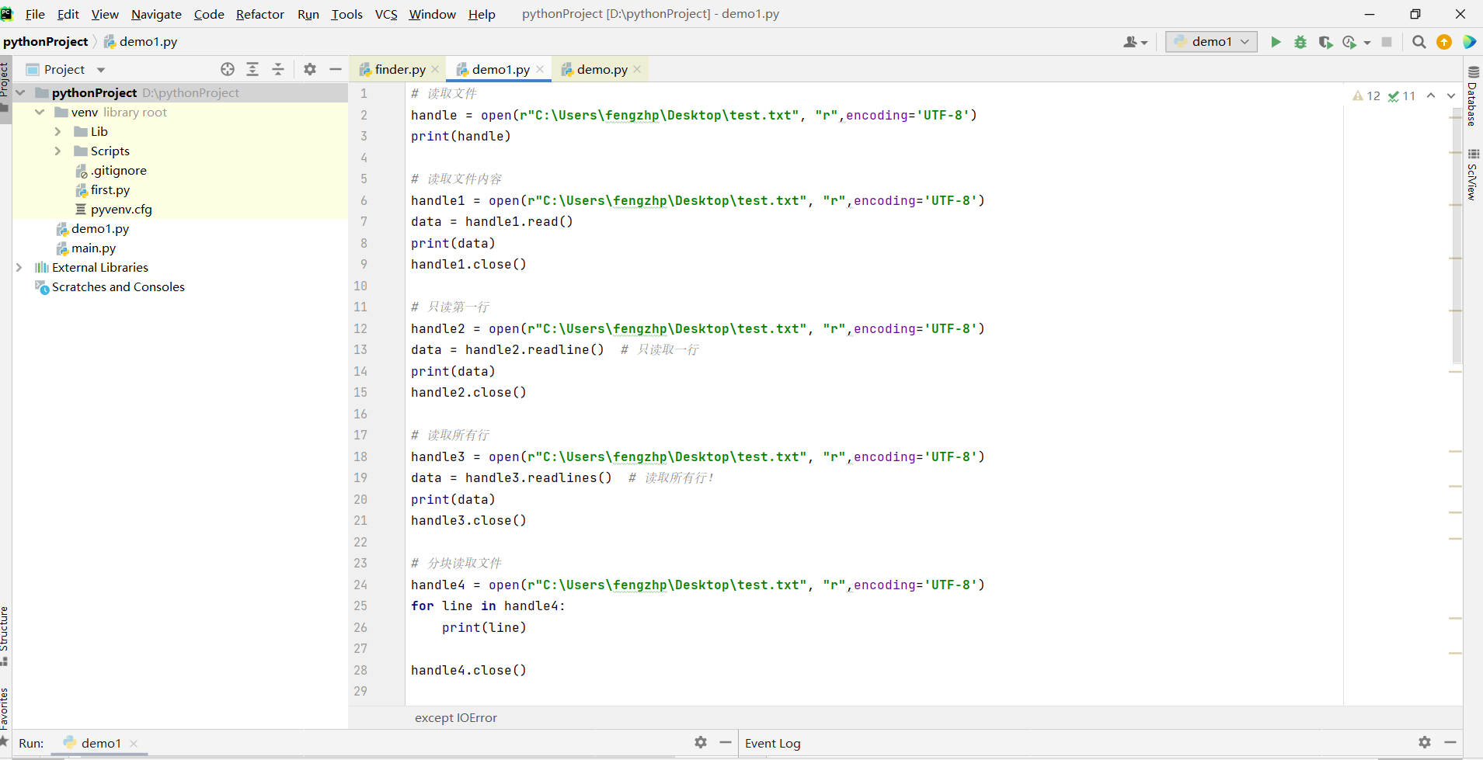Start debugging with the bug icon
Image resolution: width=1483 pixels, height=760 pixels.
(1300, 42)
